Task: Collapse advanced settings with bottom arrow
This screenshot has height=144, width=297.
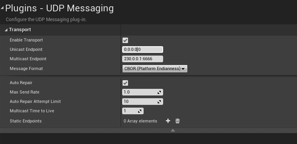Action: [x=173, y=131]
